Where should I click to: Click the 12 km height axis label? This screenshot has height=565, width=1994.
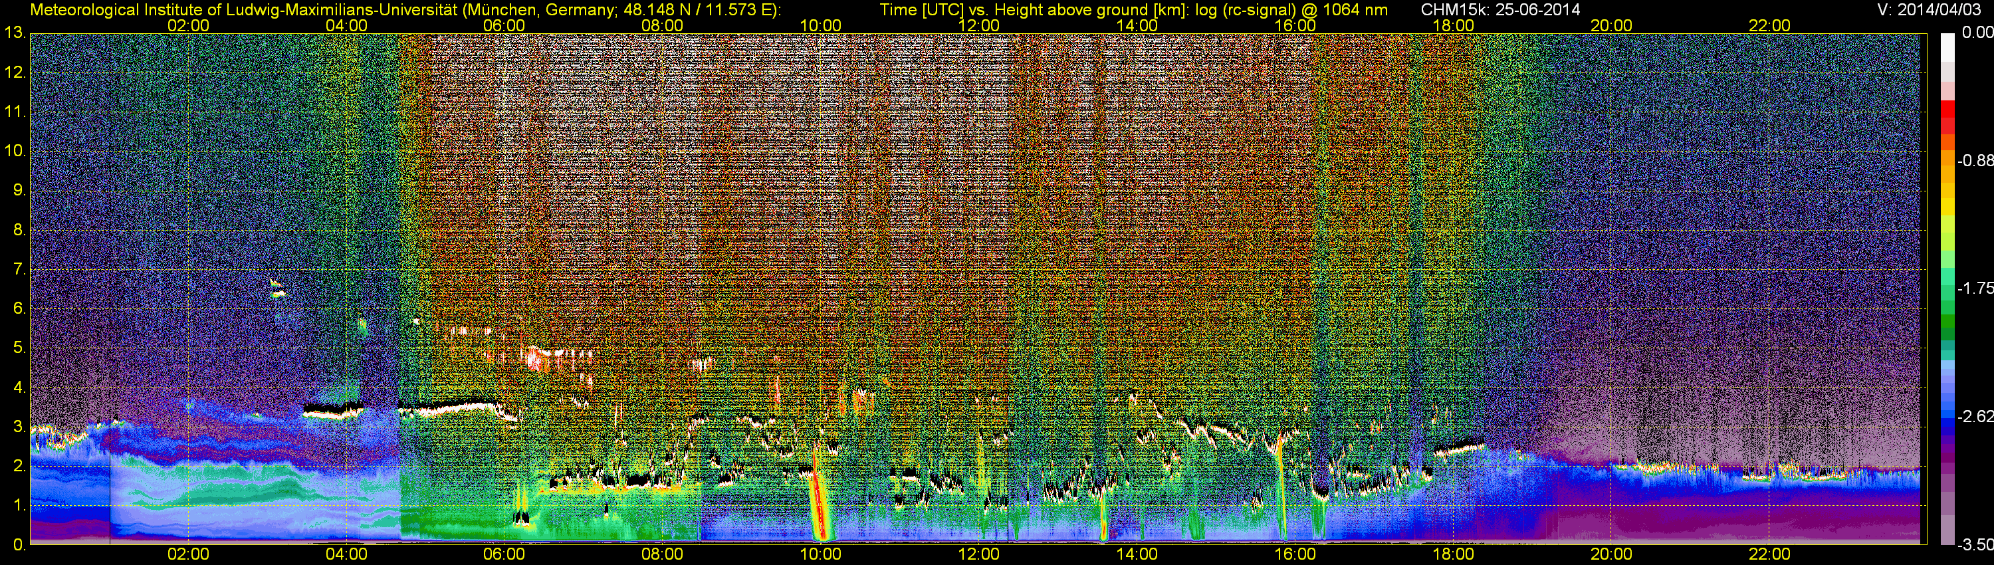coord(15,72)
